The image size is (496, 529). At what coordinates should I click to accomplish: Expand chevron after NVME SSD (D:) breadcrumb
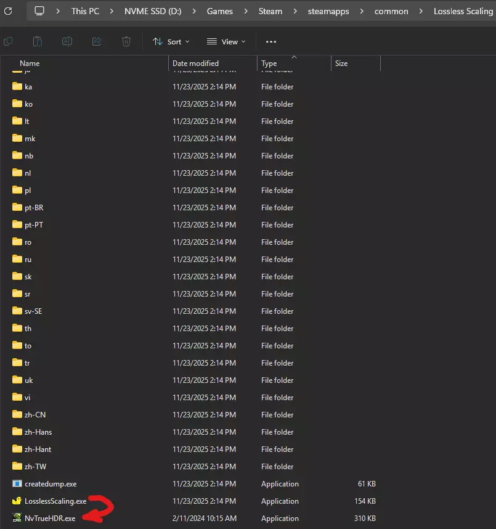(x=194, y=11)
